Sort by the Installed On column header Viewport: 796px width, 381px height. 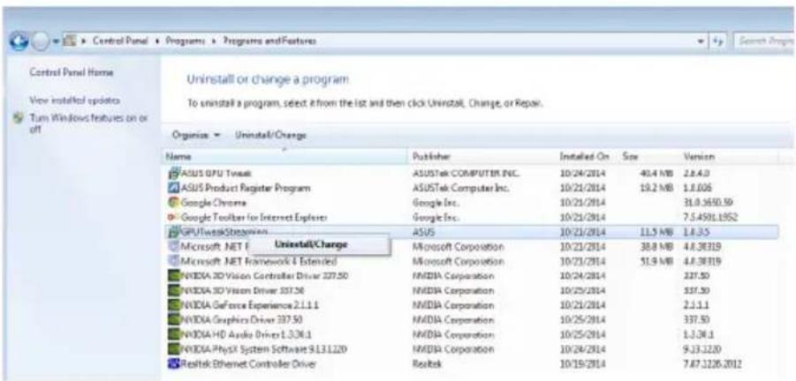tap(587, 158)
